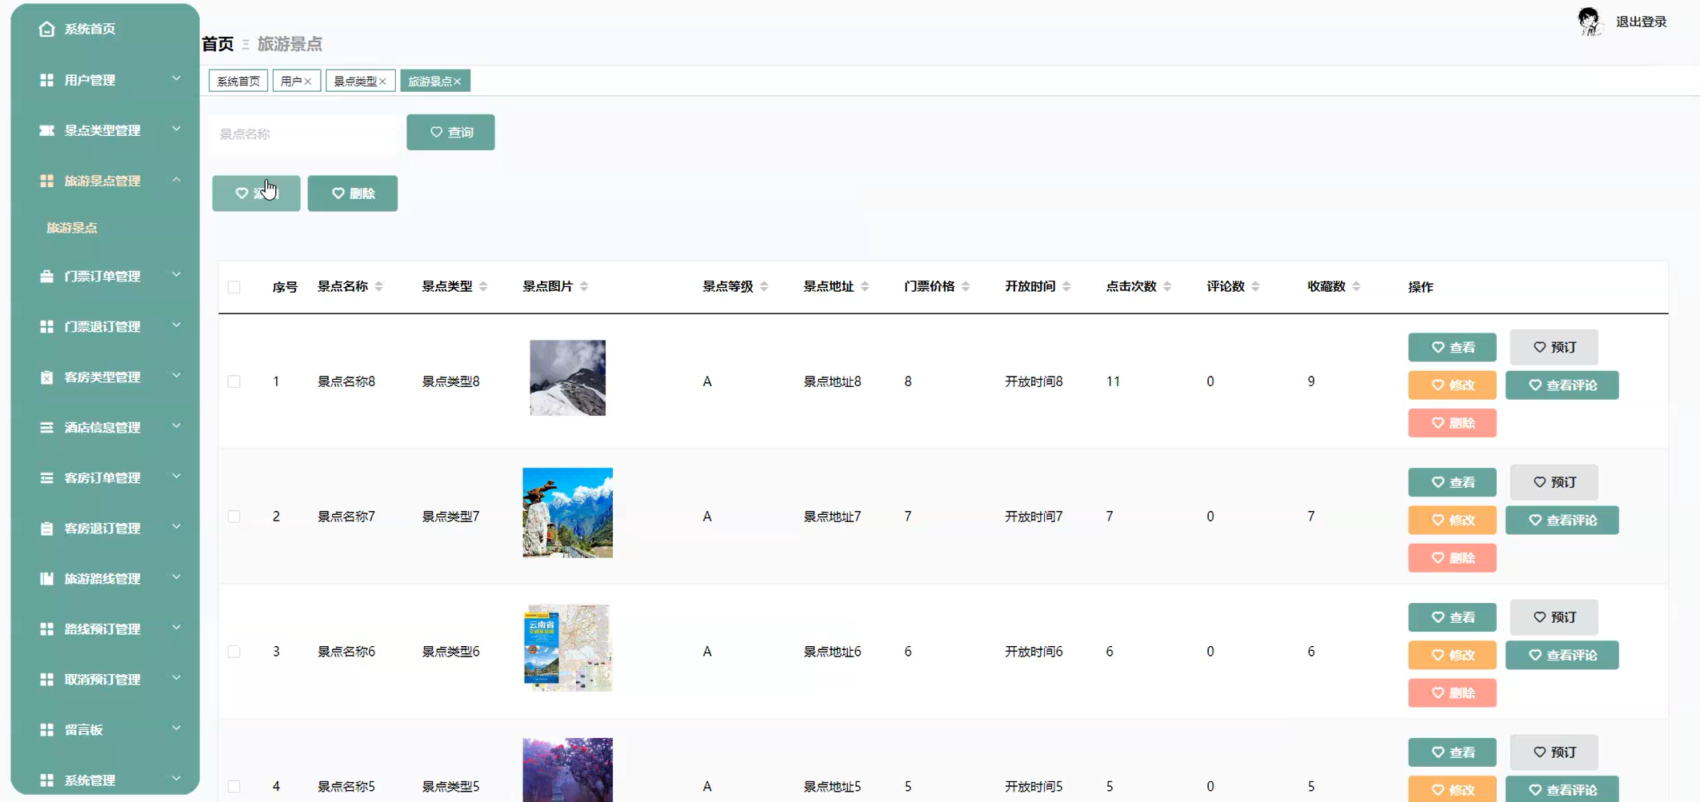Click 查看评论 for 景点名称8
Image resolution: width=1700 pixels, height=802 pixels.
tap(1562, 385)
